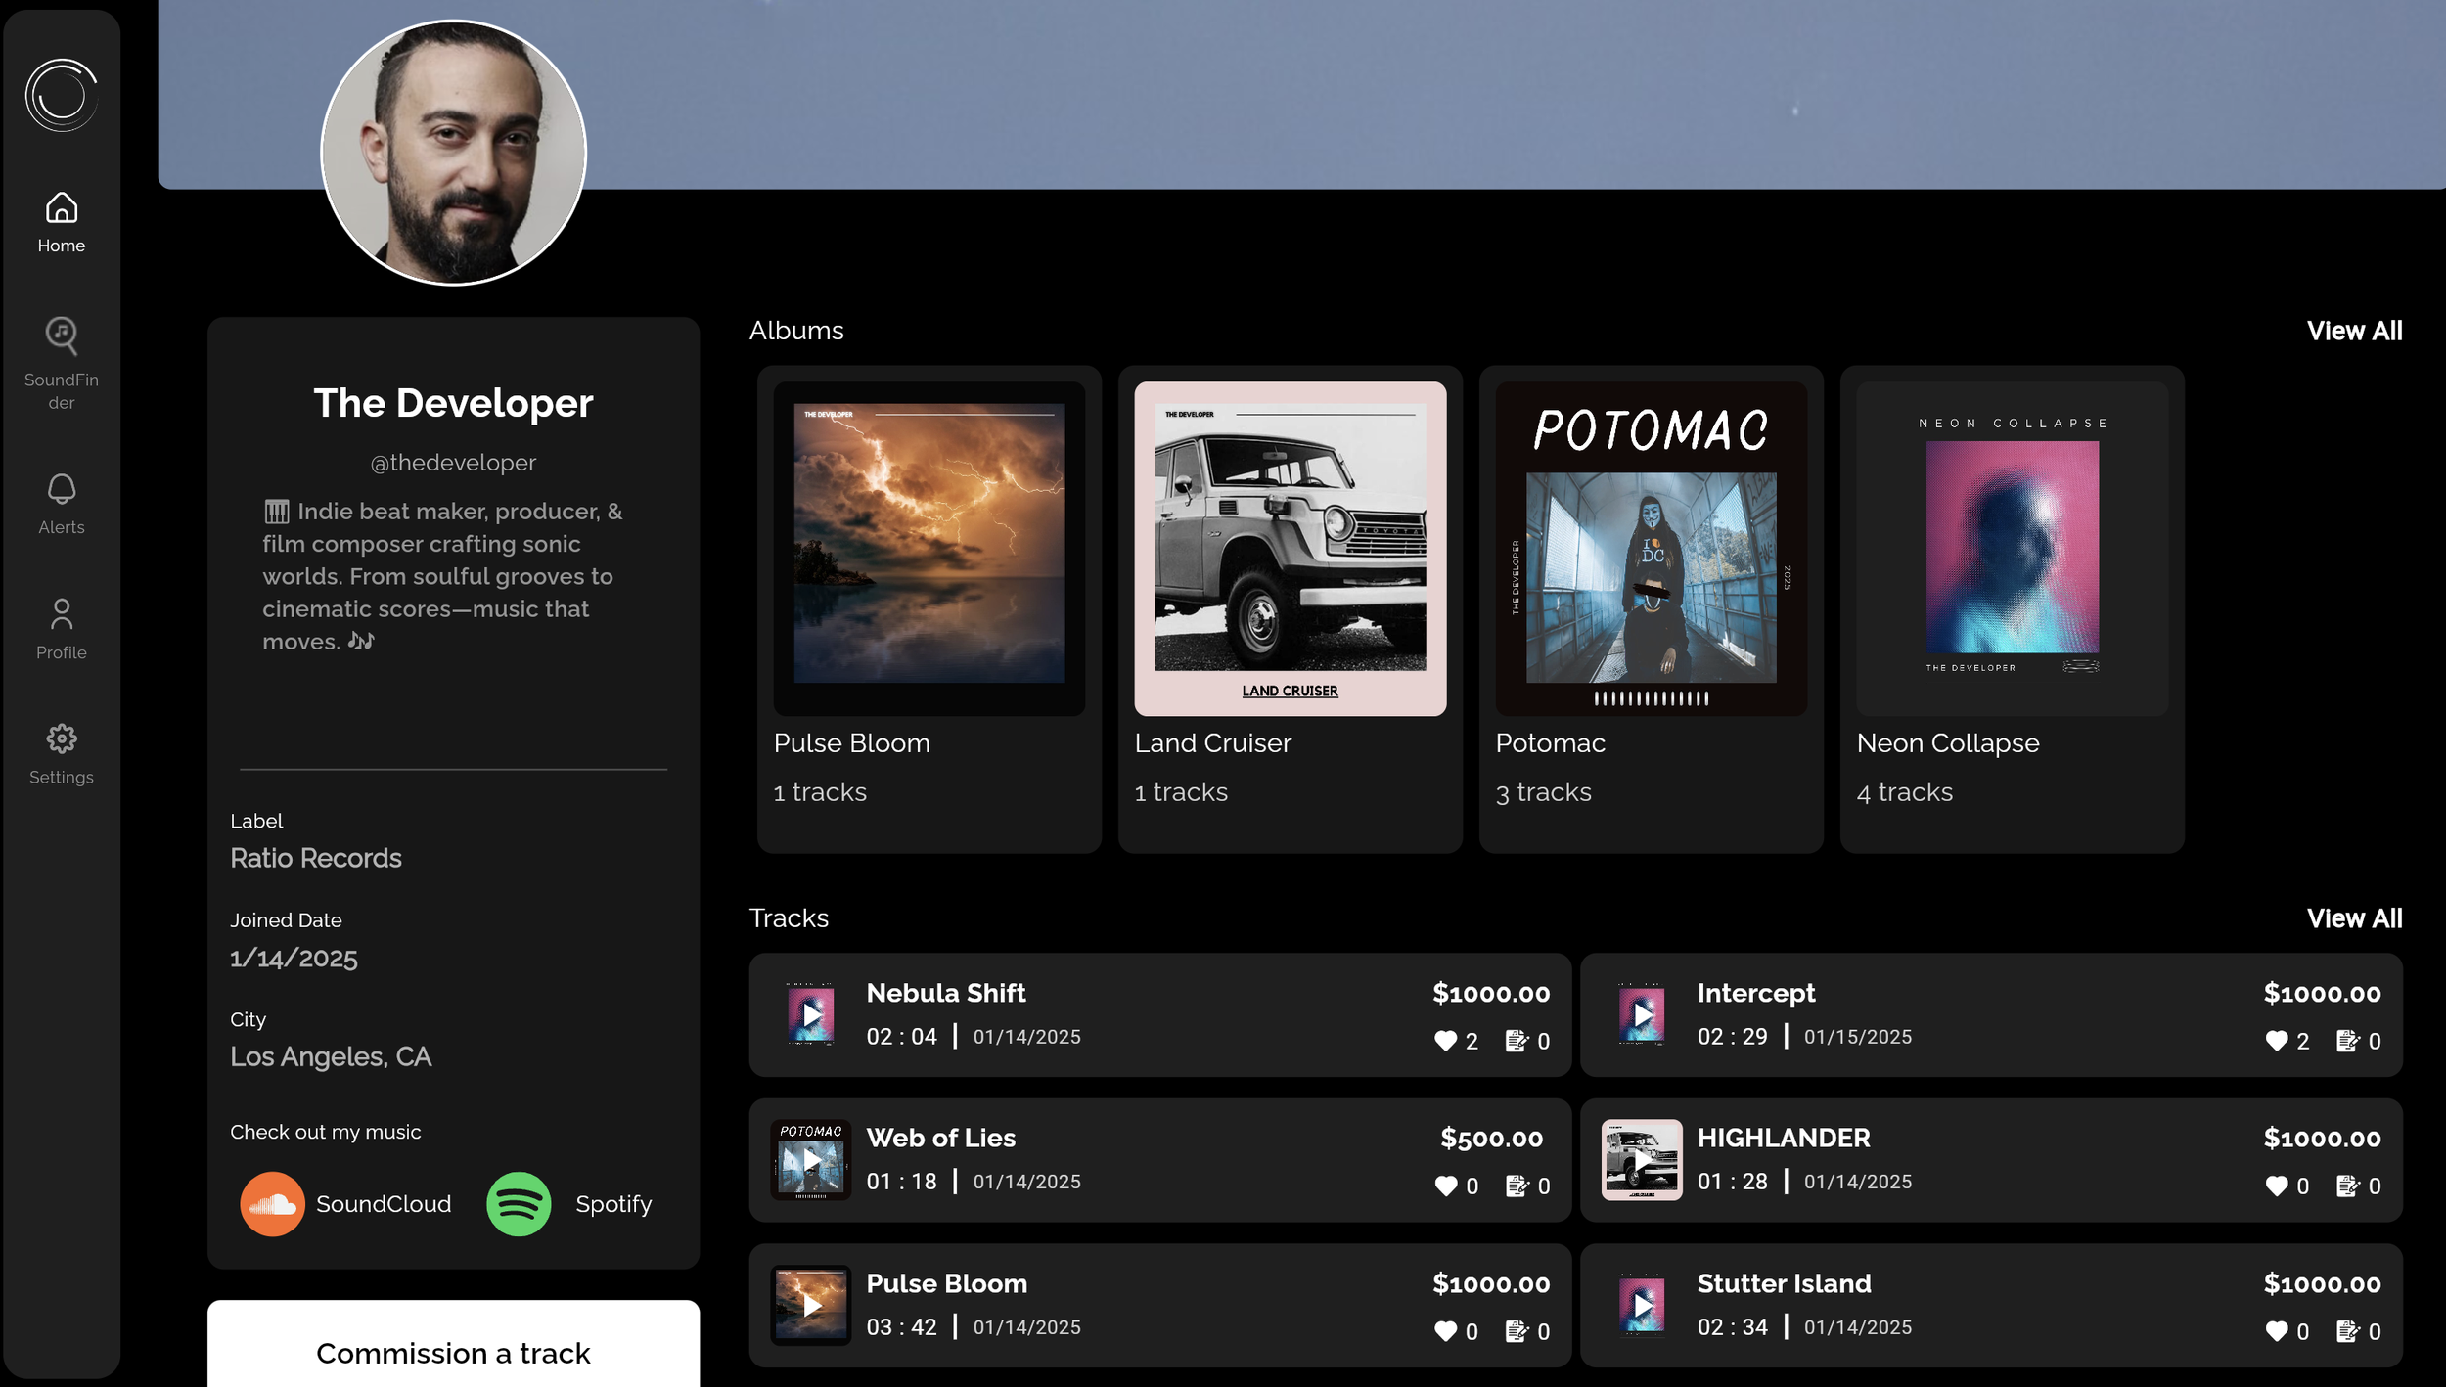
Task: Click View All for Albums
Action: click(2353, 331)
